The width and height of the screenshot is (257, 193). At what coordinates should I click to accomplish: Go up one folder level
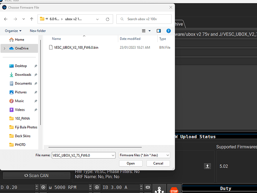(31, 19)
